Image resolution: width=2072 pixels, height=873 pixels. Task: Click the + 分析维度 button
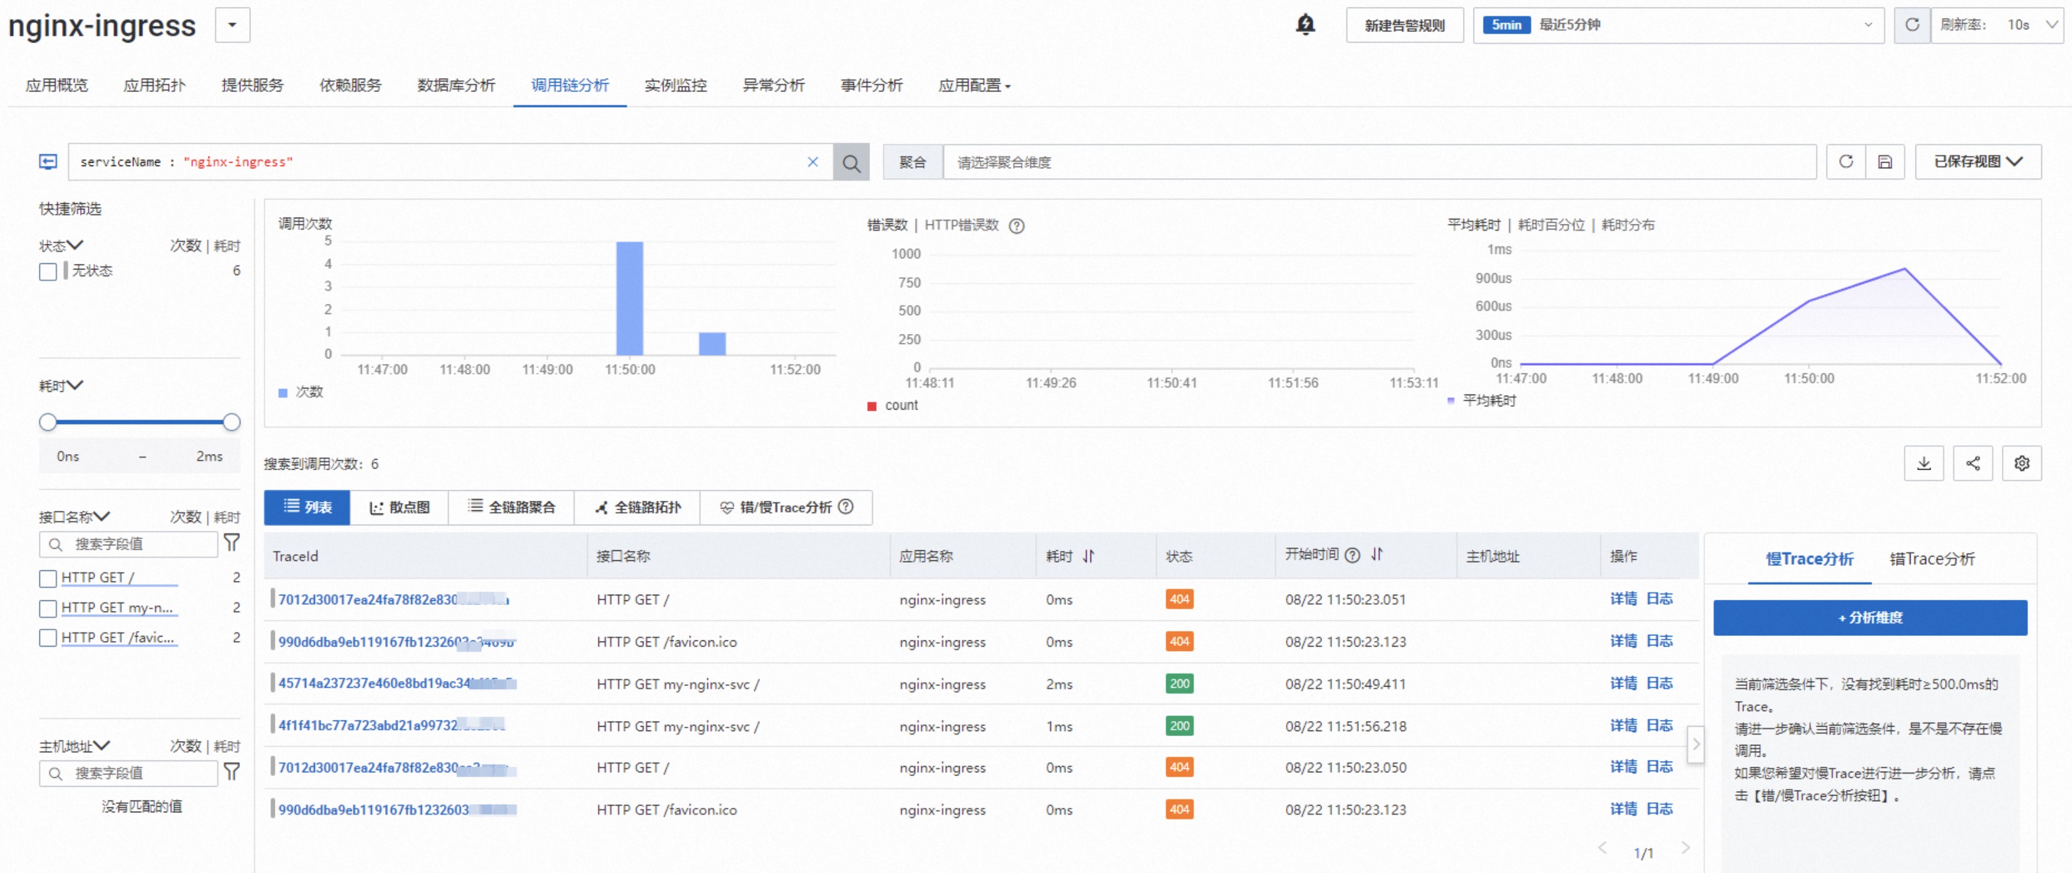(x=1869, y=617)
